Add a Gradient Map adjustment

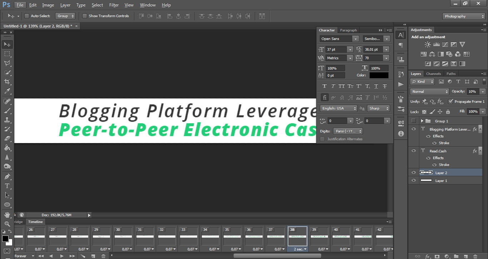462,64
